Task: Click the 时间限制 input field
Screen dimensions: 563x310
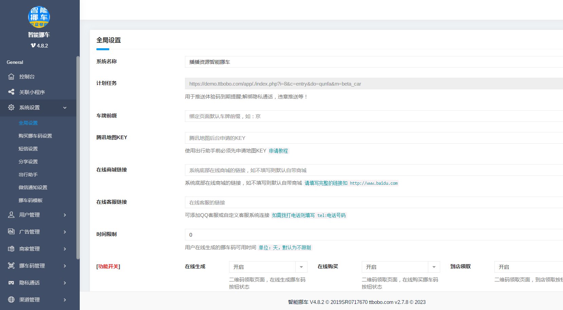Action: 374,235
